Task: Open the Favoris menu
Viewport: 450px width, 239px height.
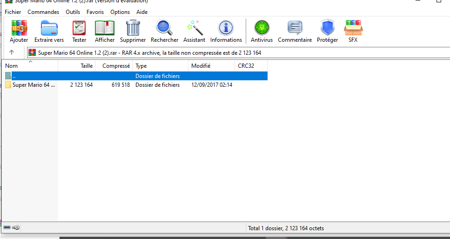Action: [95, 12]
